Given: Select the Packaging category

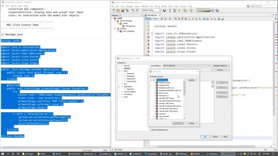Looking at the screenshot, I should 130,76.
